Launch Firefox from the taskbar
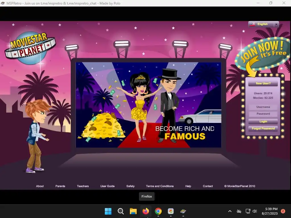 [x=146, y=211]
